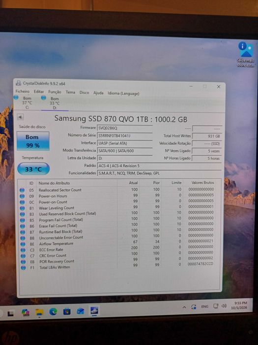The height and width of the screenshot is (345, 258).
Task: Click the Uncorrectable Error Count status icon
Action: tap(23, 238)
